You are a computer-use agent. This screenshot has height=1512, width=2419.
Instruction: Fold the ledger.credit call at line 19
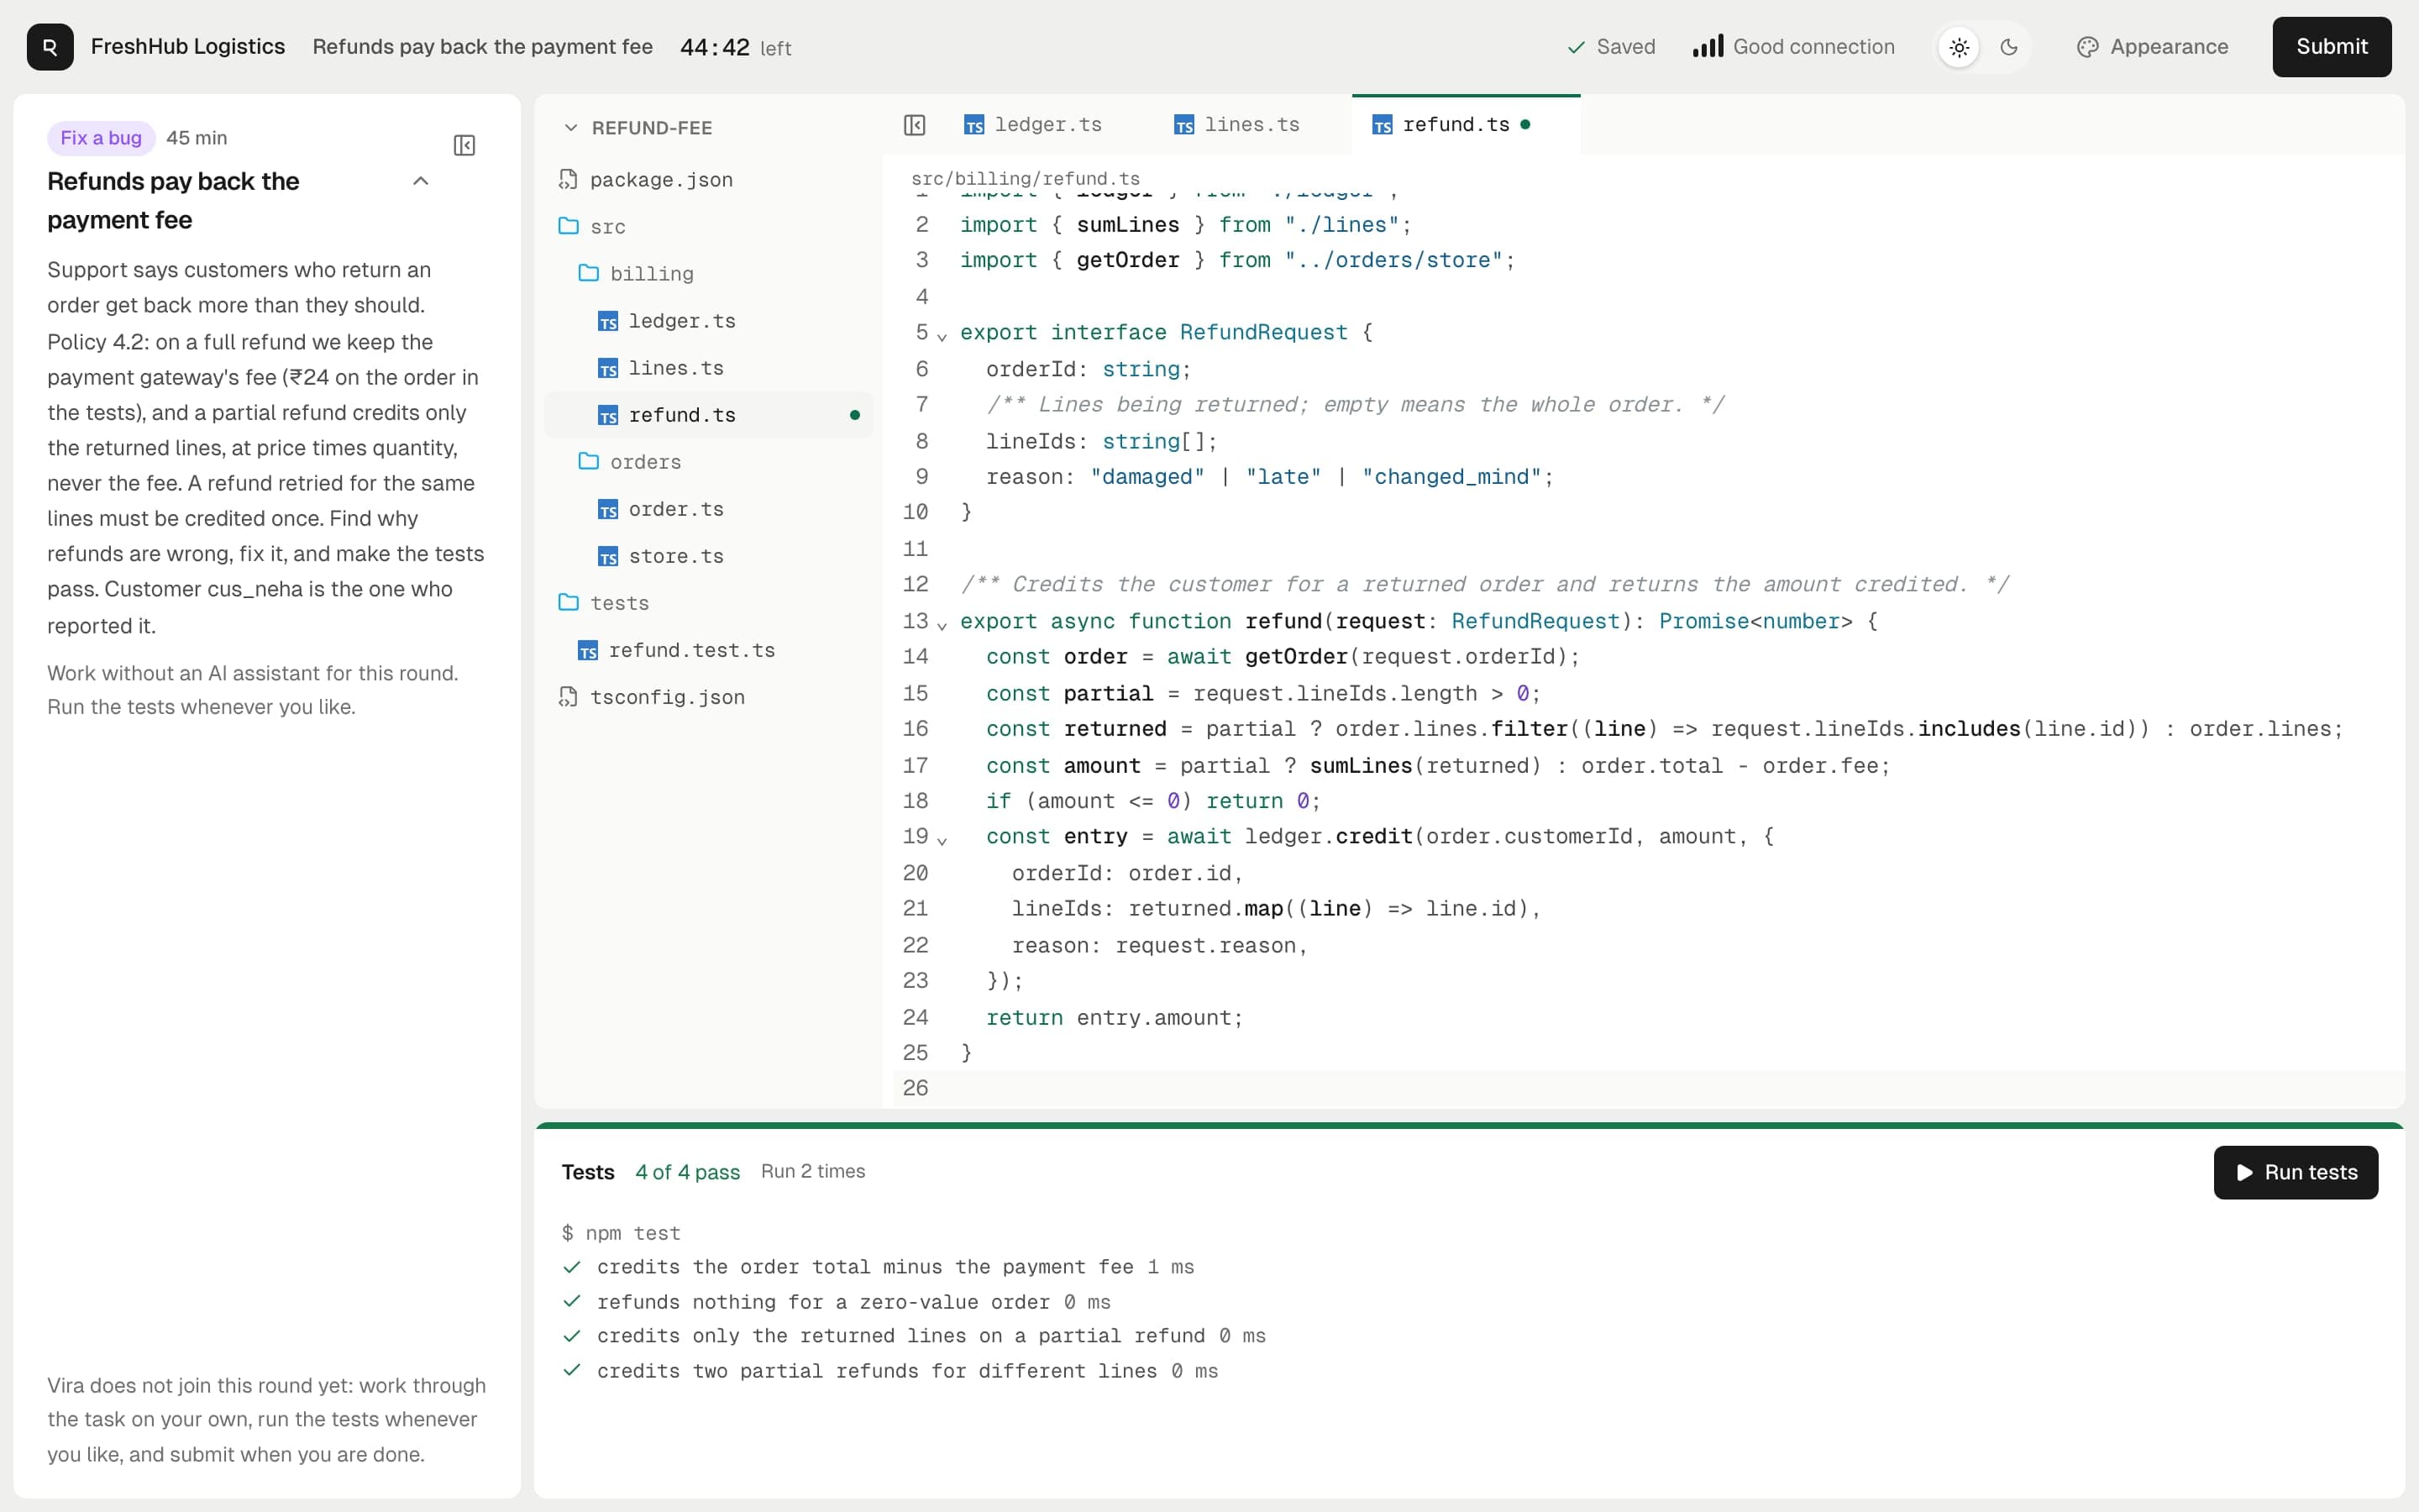[x=942, y=840]
